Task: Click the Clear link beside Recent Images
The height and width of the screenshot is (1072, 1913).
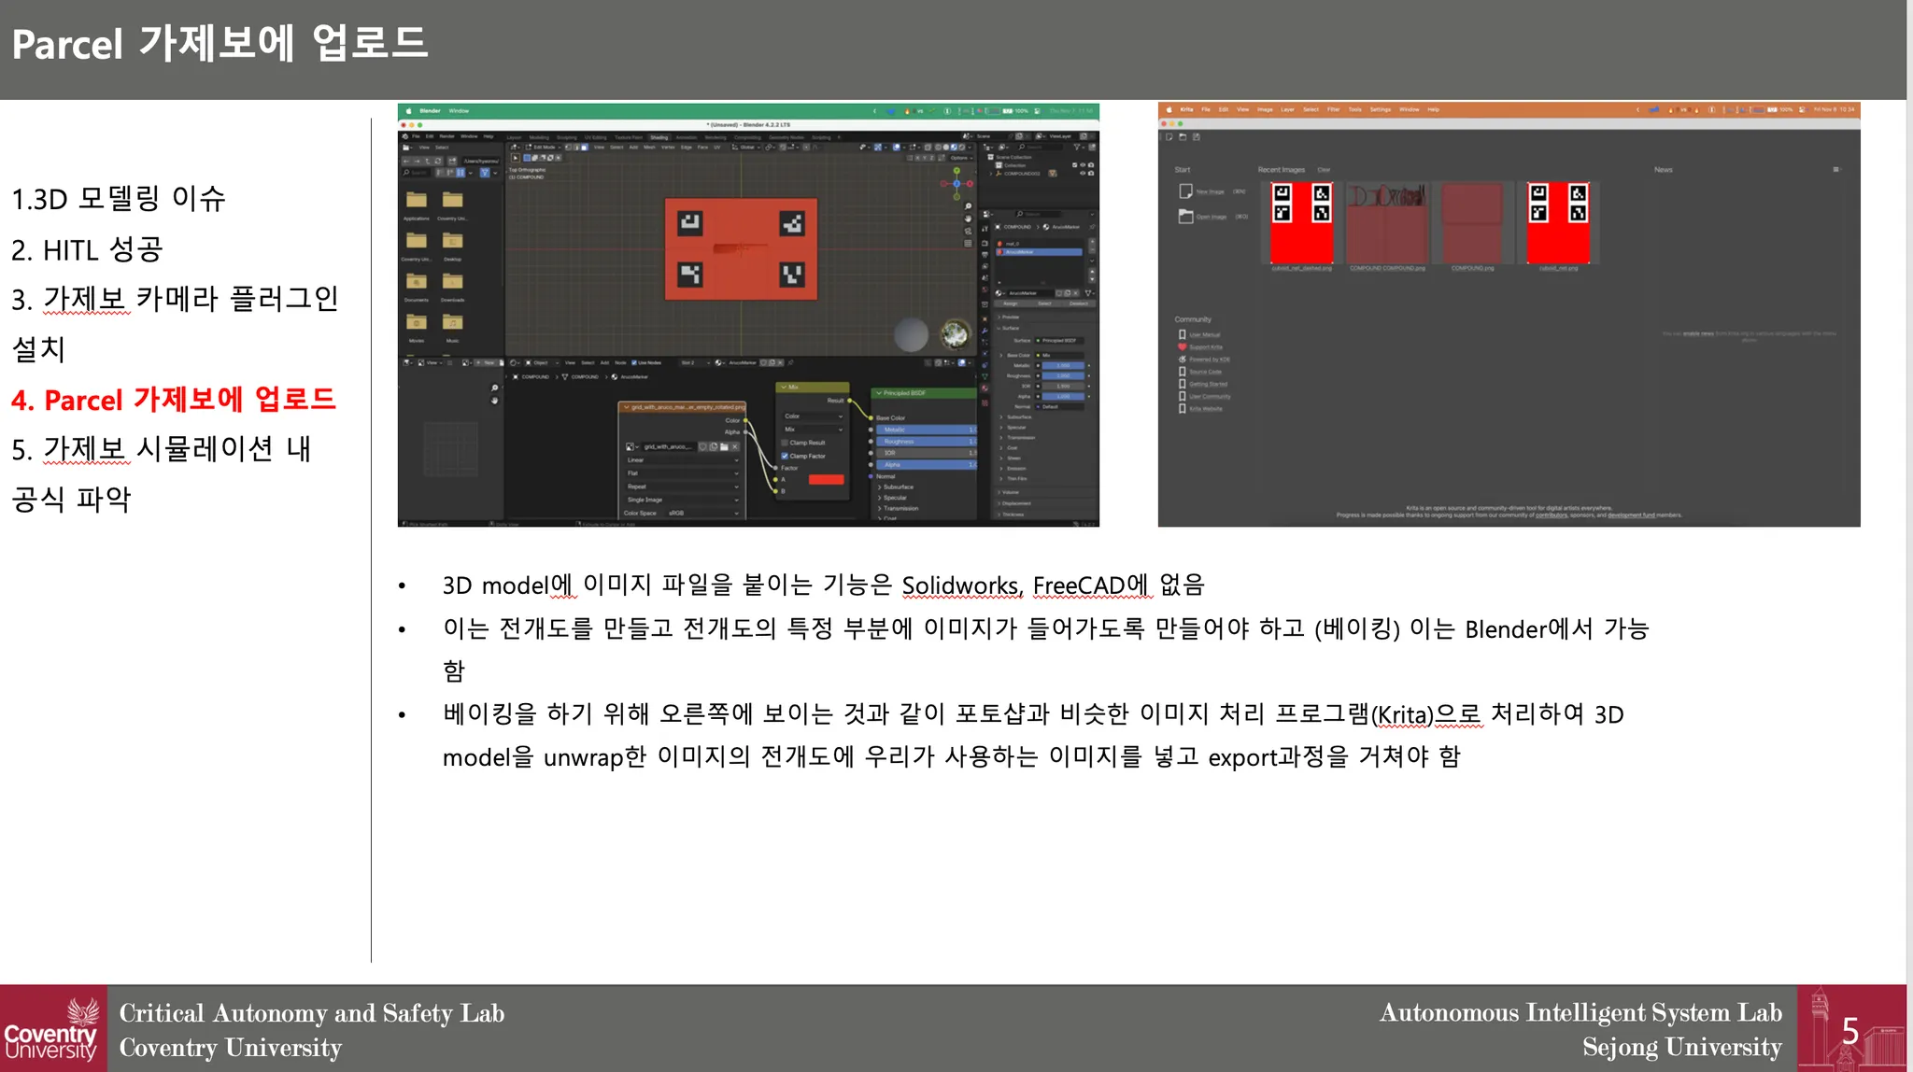Action: click(1324, 170)
